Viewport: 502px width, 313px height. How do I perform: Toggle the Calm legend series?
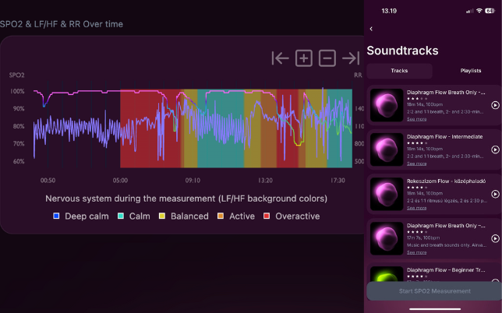coord(121,216)
